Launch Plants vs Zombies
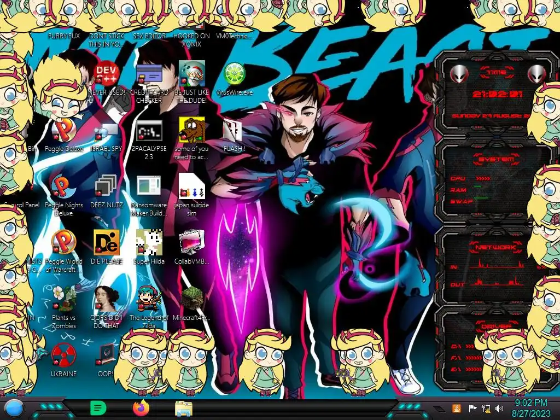The width and height of the screenshot is (560, 420). coord(64,298)
